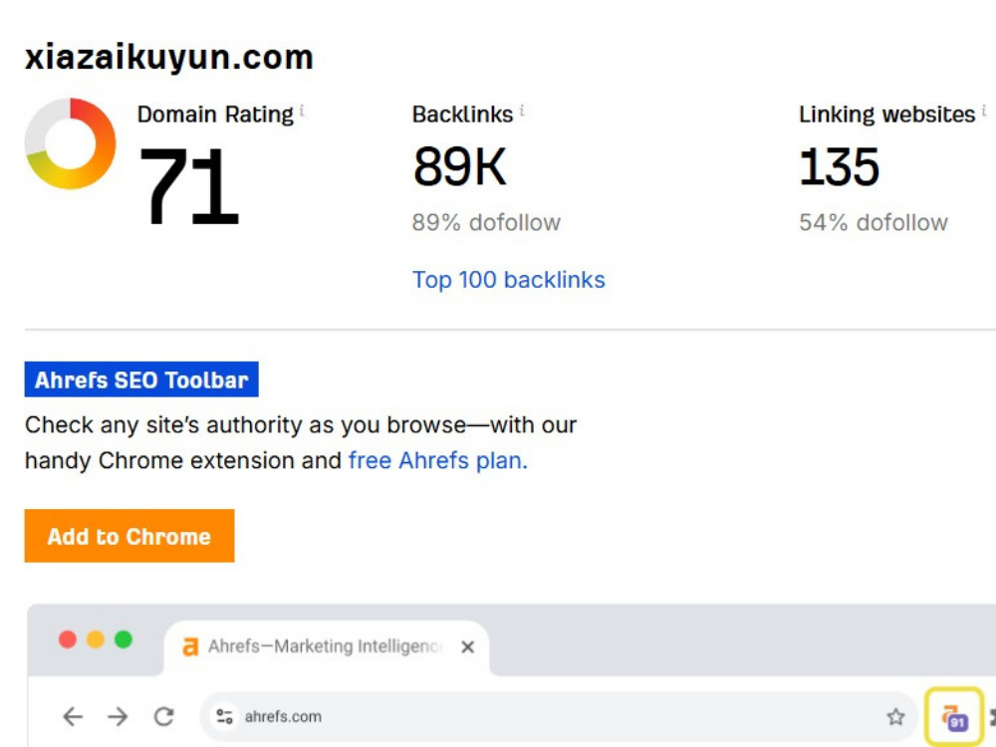
Task: Click the browser back arrow
Action: [x=73, y=716]
